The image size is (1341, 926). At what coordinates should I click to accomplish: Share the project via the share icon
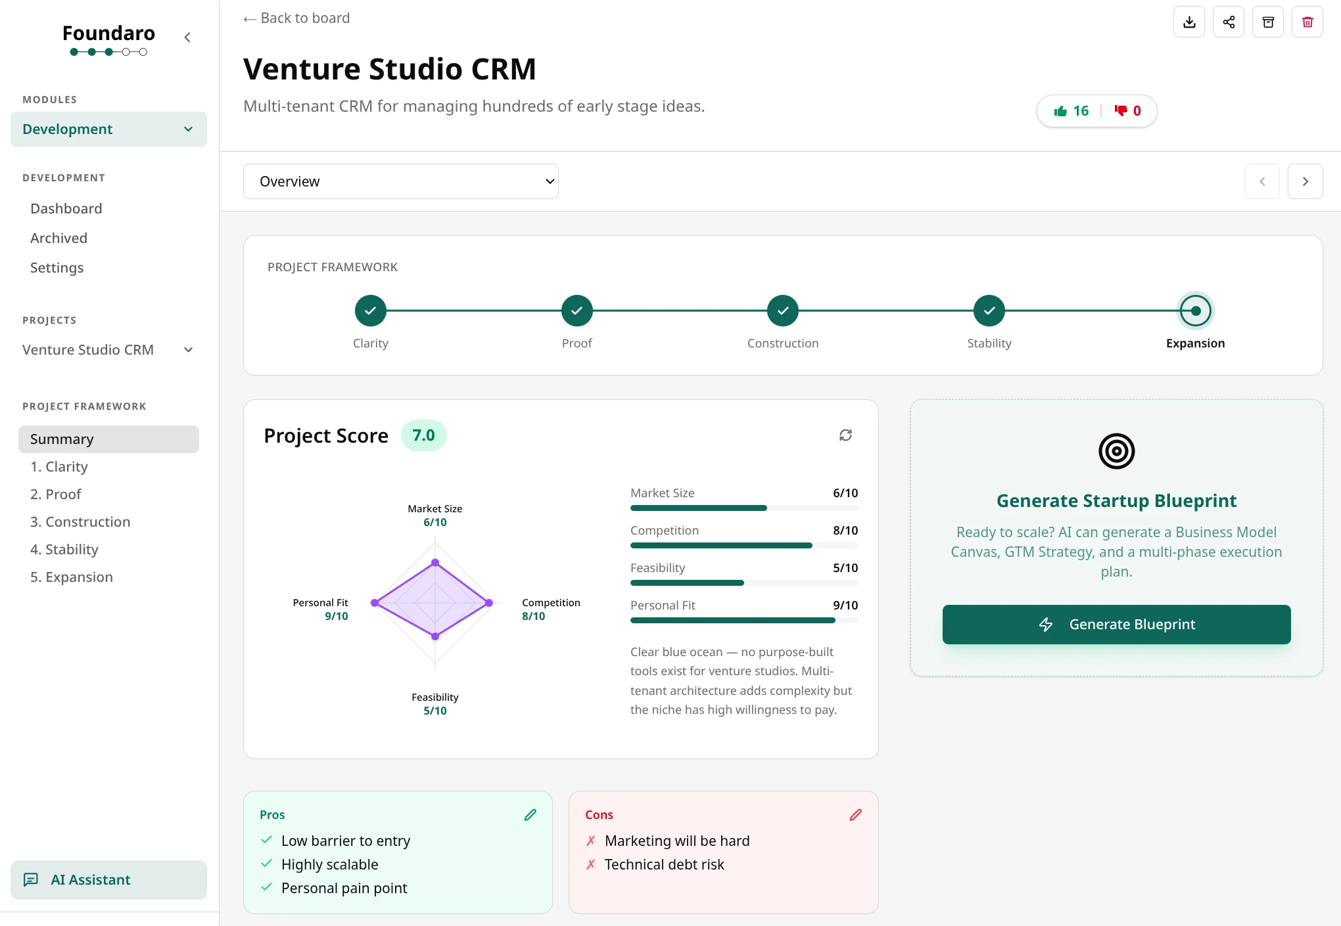(x=1229, y=22)
